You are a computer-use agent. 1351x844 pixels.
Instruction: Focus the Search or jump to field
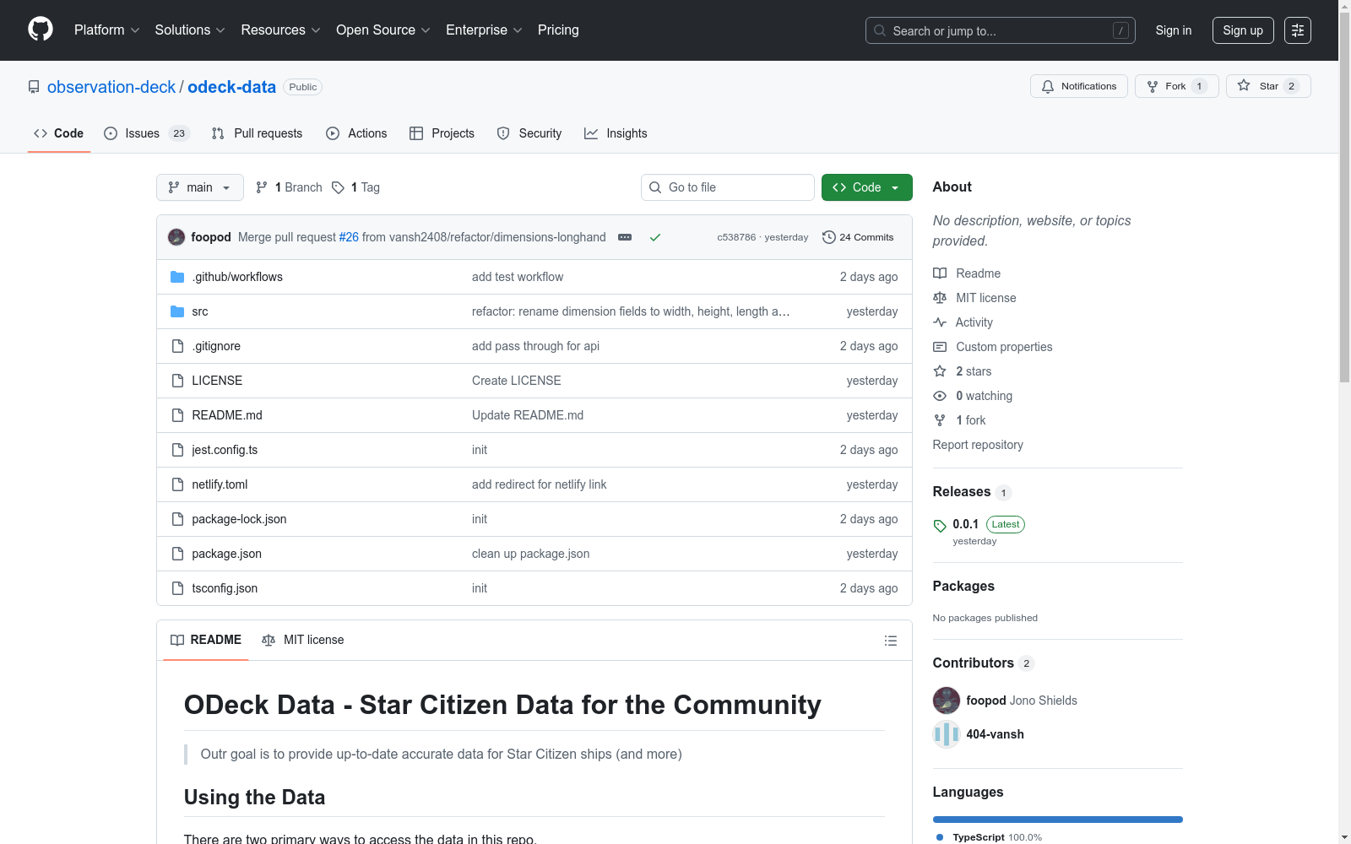point(1001,30)
